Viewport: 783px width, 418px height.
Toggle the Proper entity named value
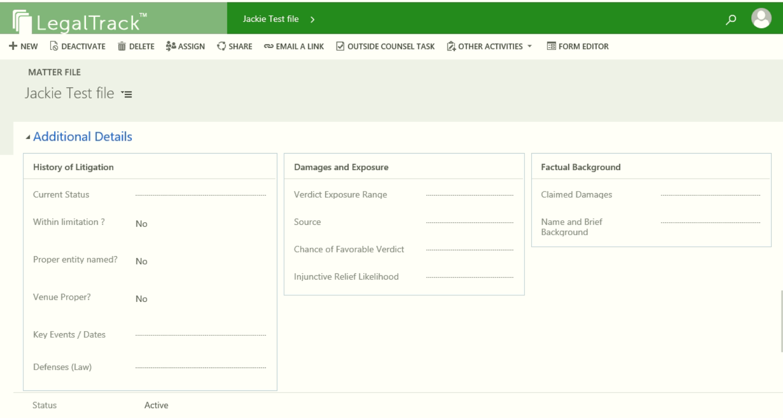coord(142,262)
